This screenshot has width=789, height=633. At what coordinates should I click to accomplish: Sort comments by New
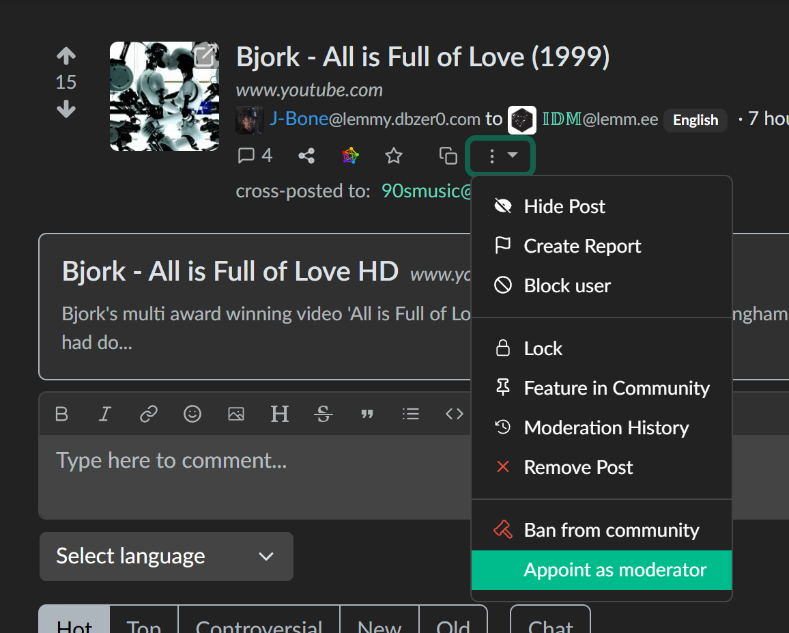coord(379,621)
